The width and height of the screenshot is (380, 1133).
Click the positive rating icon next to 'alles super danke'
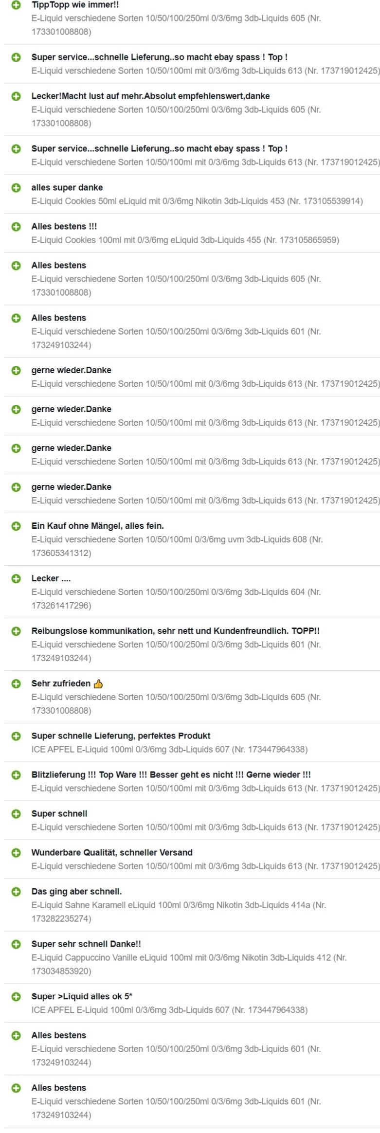[x=16, y=188]
